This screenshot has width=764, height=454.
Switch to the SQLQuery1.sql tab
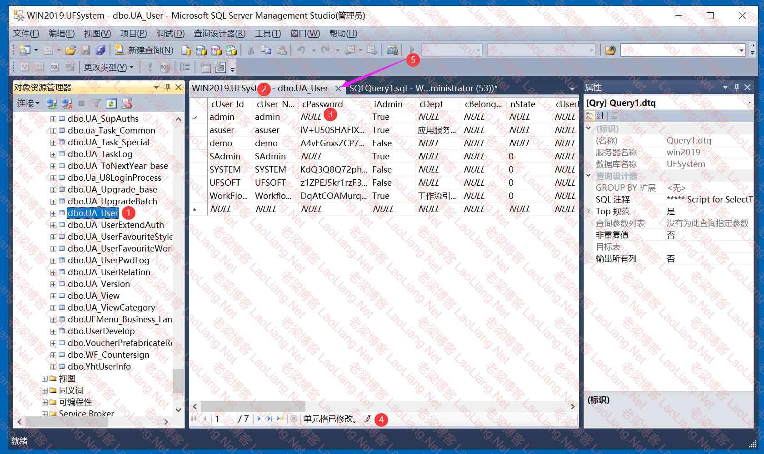point(423,88)
